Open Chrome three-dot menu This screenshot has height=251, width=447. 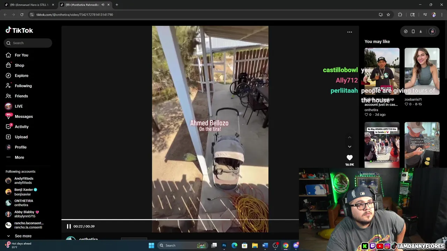(442, 15)
